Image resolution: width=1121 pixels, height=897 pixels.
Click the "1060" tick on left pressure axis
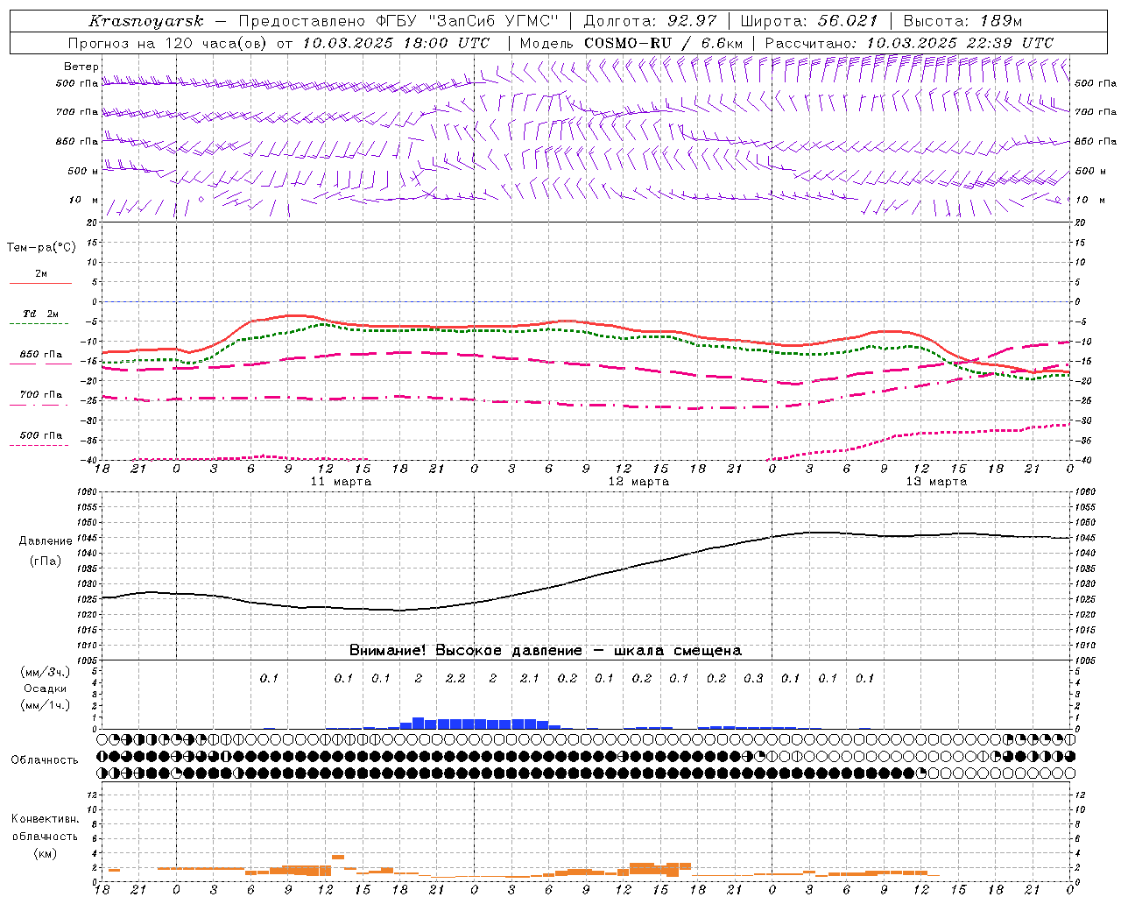tap(88, 492)
